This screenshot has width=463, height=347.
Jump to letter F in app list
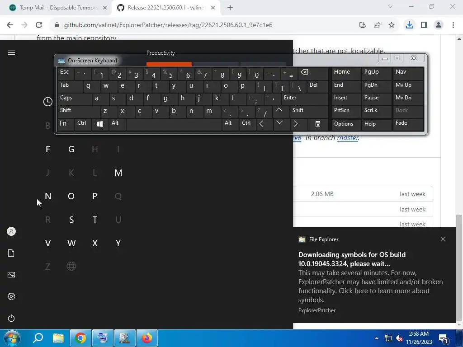(x=48, y=149)
